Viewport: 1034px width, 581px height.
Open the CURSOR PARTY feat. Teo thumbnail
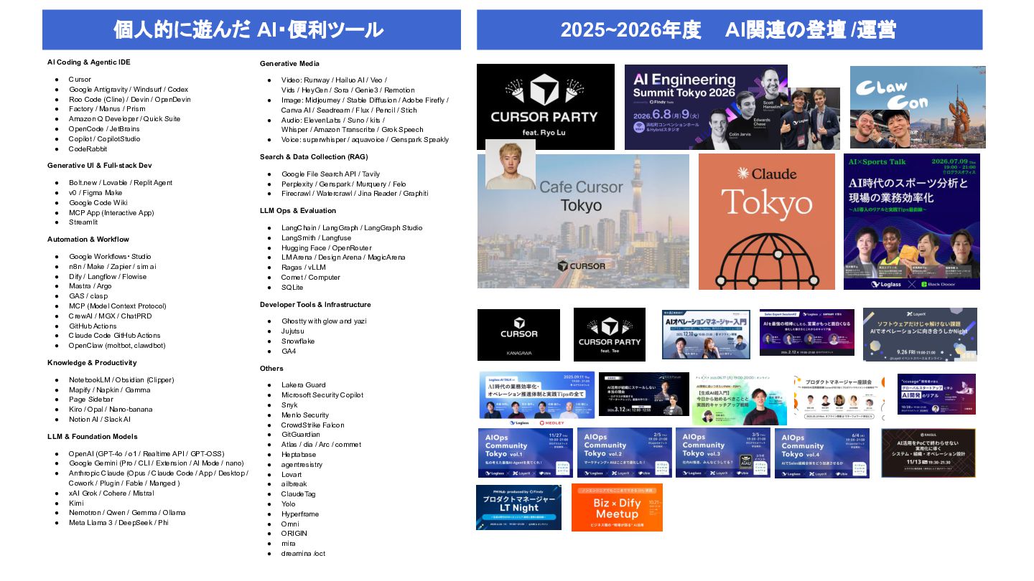(610, 335)
